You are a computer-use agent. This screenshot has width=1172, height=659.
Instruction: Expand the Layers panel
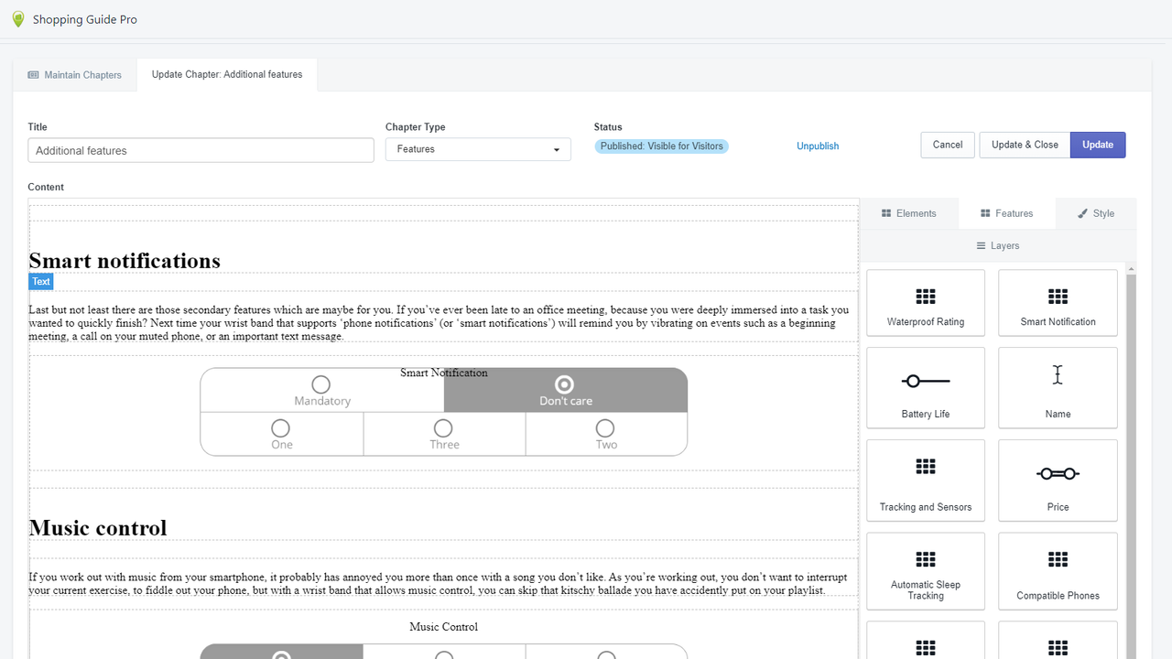pyautogui.click(x=997, y=245)
